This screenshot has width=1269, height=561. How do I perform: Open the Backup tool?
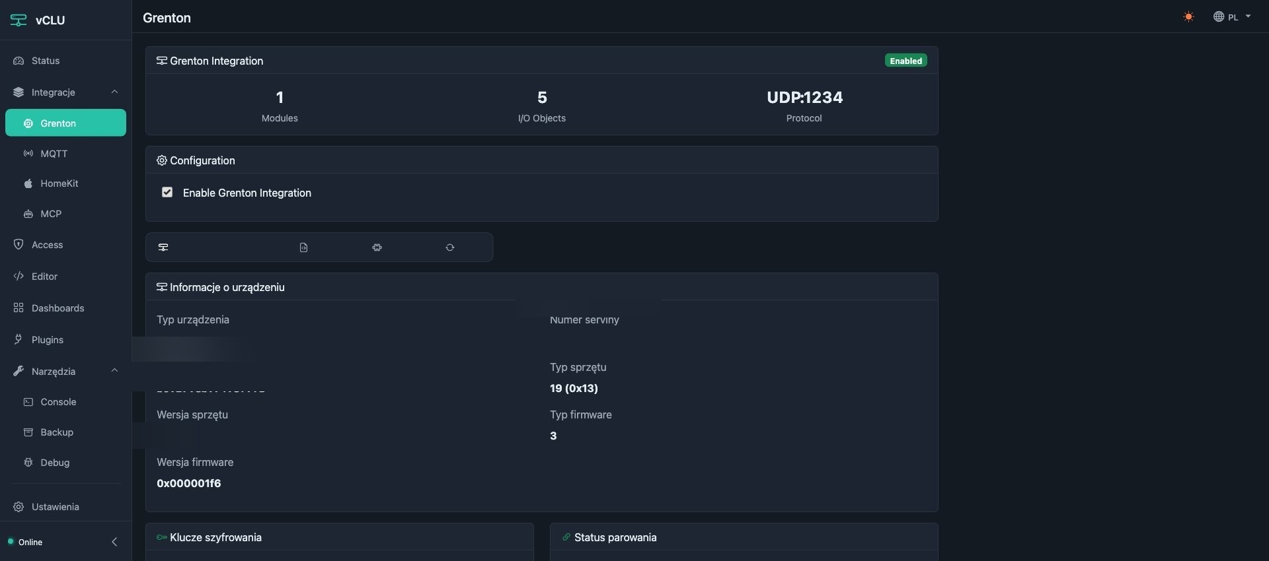[x=65, y=432]
